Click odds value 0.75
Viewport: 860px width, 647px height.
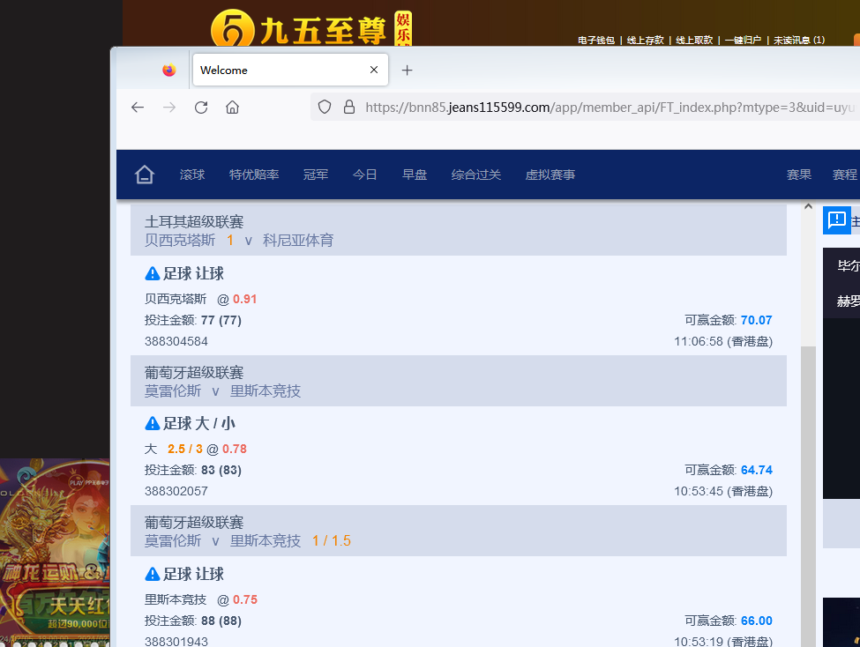[244, 600]
